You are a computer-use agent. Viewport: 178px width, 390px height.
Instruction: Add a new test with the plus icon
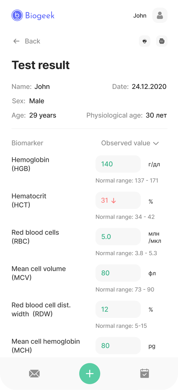tap(90, 373)
